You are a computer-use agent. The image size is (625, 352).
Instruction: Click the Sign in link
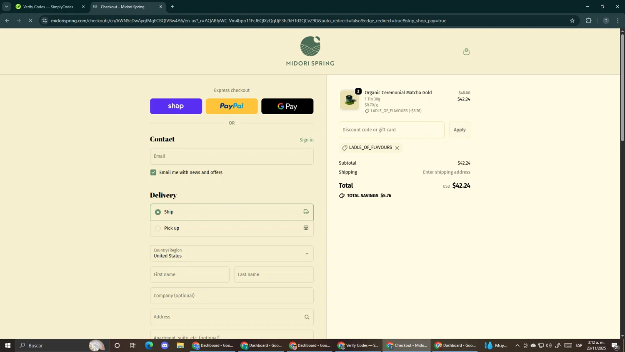click(x=306, y=140)
